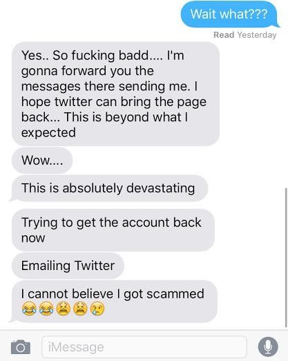Screen dimensions: 288x361
Task: Click the second crying-laughing emoji
Action: (x=46, y=309)
